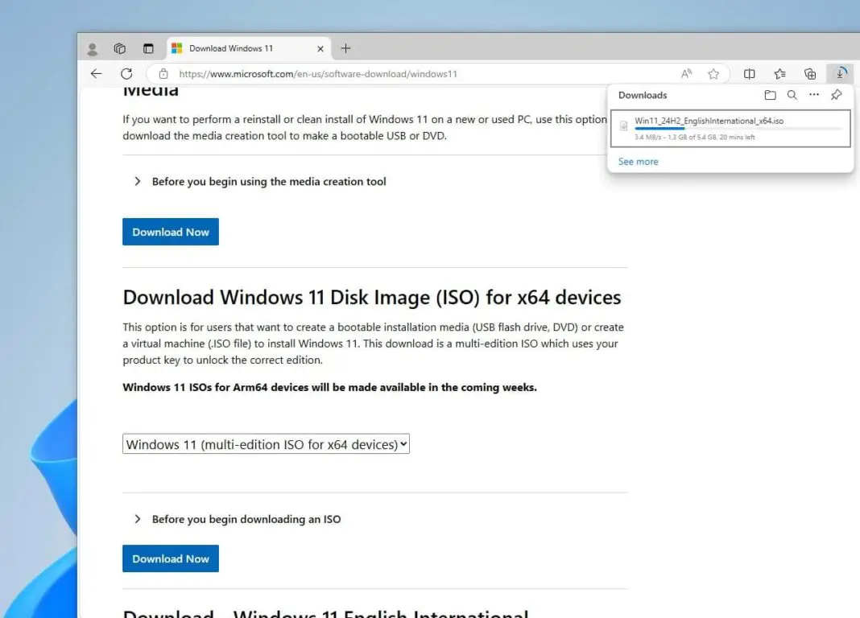Click the Refresh page icon
Viewport: 860px width, 618px height.
coord(126,73)
